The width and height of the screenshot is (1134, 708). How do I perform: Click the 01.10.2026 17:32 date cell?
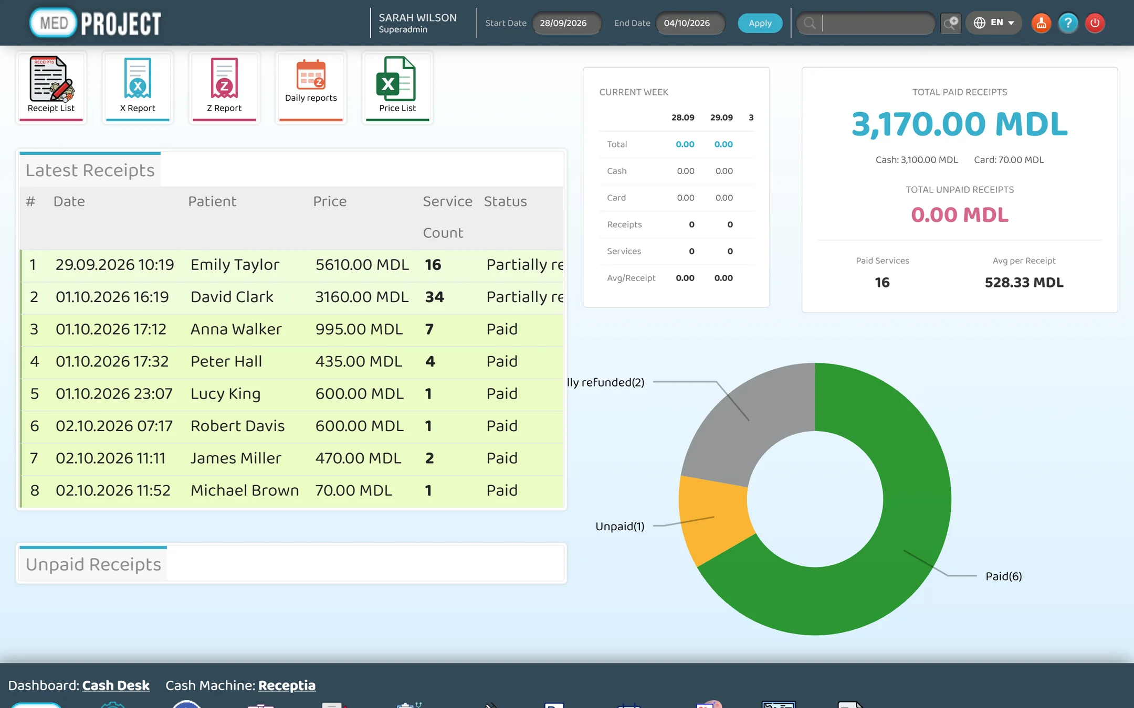(x=112, y=361)
